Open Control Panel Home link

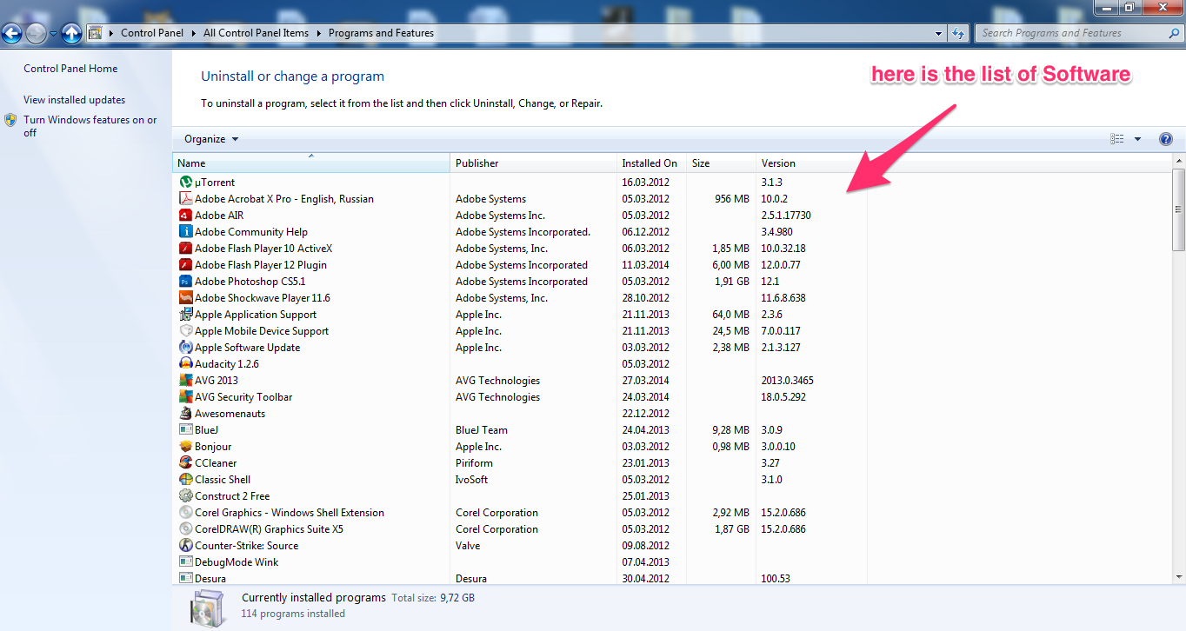(x=70, y=69)
